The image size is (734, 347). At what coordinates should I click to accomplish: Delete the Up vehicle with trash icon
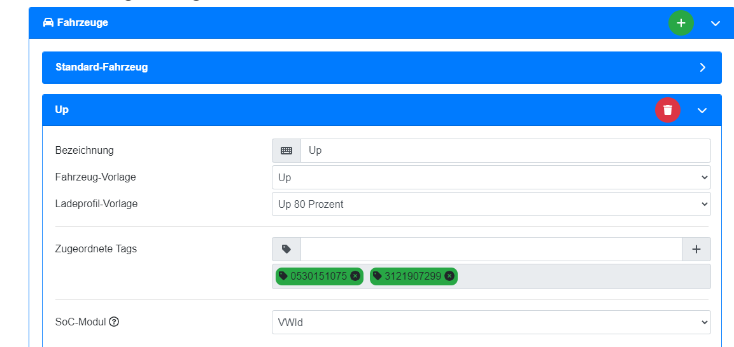click(x=668, y=110)
